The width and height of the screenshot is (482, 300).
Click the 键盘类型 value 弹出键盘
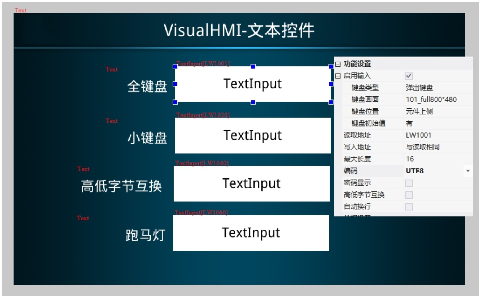coord(419,88)
